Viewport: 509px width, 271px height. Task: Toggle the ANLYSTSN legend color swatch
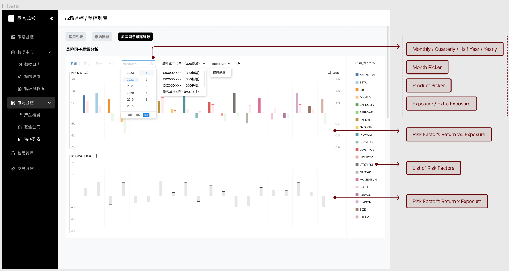357,75
